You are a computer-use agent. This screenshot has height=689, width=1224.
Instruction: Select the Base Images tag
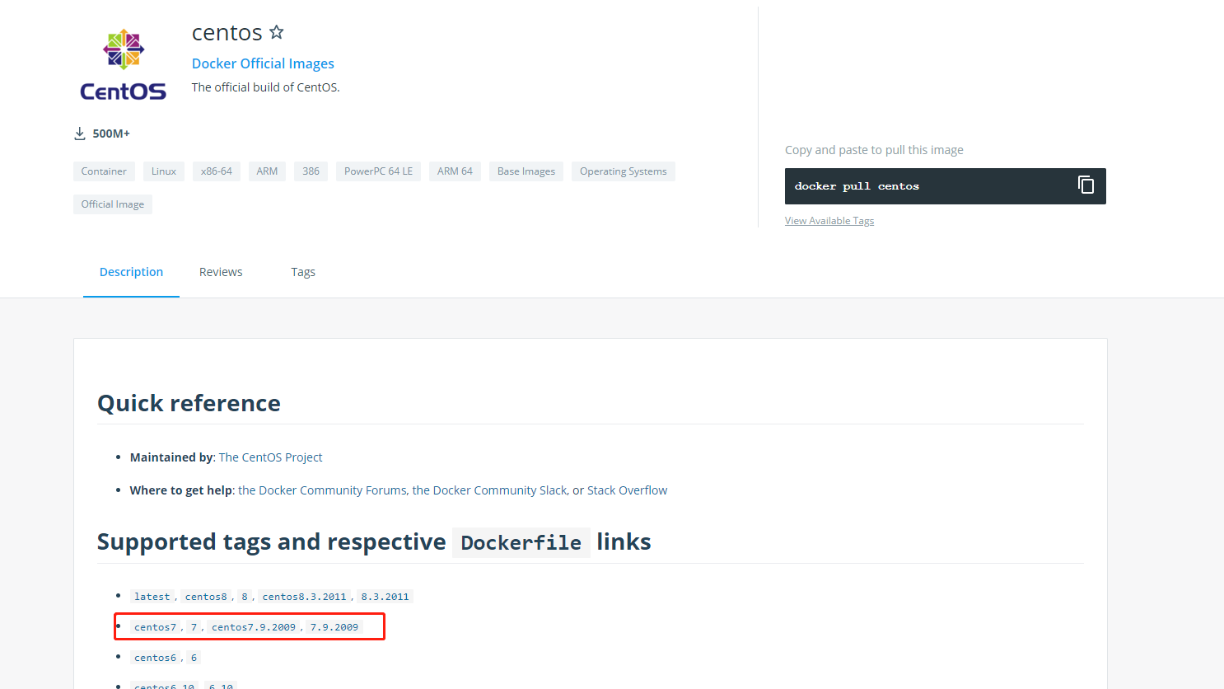(x=526, y=171)
